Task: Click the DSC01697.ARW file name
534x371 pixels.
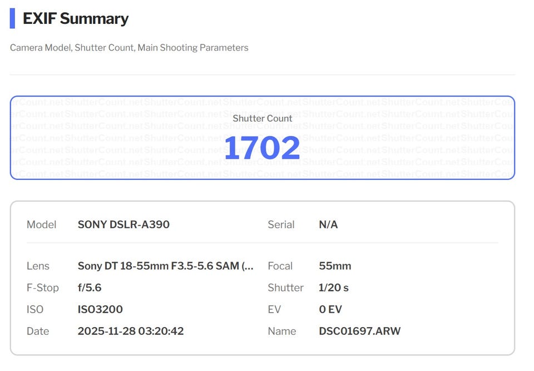Action: [359, 331]
